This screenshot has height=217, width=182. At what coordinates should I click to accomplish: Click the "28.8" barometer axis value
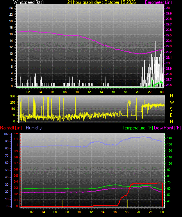169,74
